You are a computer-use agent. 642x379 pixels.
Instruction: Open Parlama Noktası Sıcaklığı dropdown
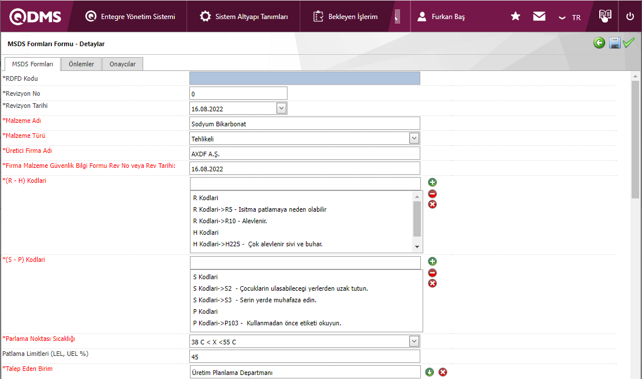[414, 342]
